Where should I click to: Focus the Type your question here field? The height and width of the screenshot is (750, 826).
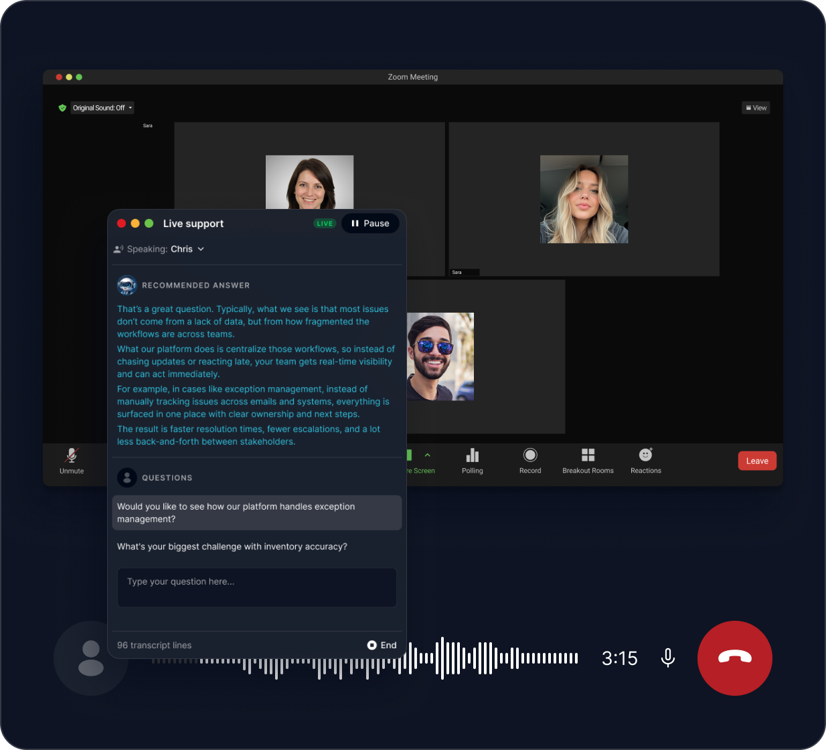(x=257, y=588)
